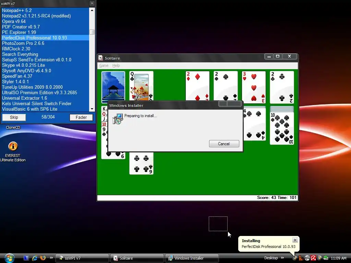Select Notepad2 v3.1.21.5-RC4 (modified) entry
This screenshot has width=351, height=263.
pos(45,16)
